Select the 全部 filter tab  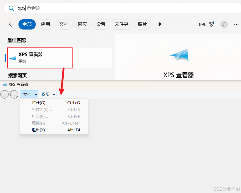coord(27,24)
